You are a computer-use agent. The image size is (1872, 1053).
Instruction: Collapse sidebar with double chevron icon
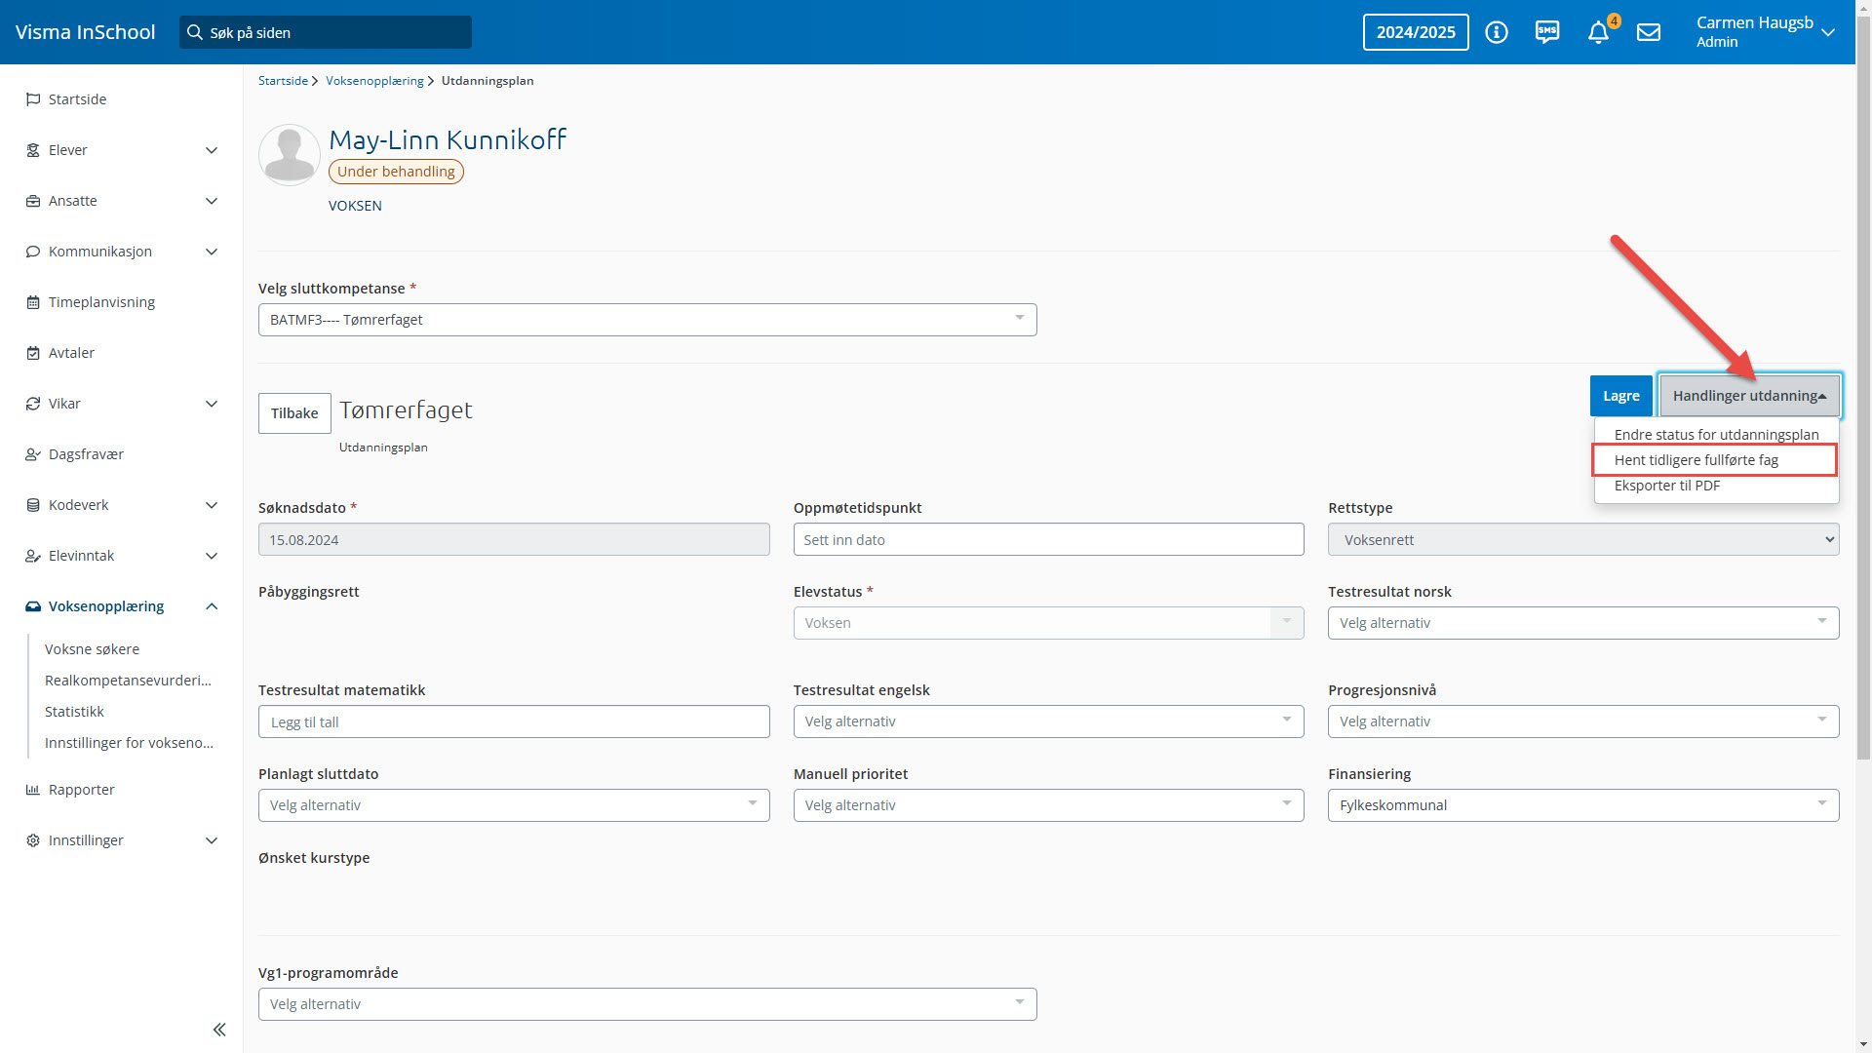(219, 1030)
